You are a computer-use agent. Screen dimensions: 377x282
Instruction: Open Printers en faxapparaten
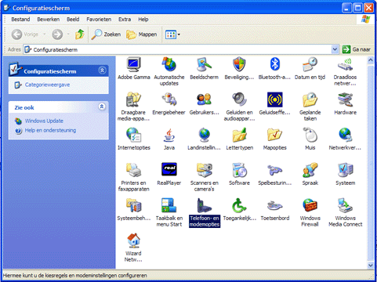[134, 170]
